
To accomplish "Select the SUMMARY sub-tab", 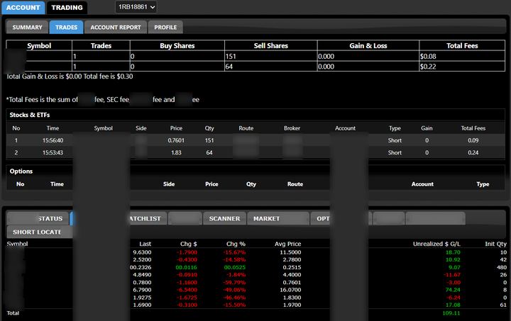I will point(28,28).
